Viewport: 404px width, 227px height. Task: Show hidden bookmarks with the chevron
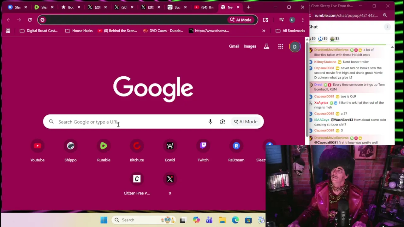click(264, 31)
